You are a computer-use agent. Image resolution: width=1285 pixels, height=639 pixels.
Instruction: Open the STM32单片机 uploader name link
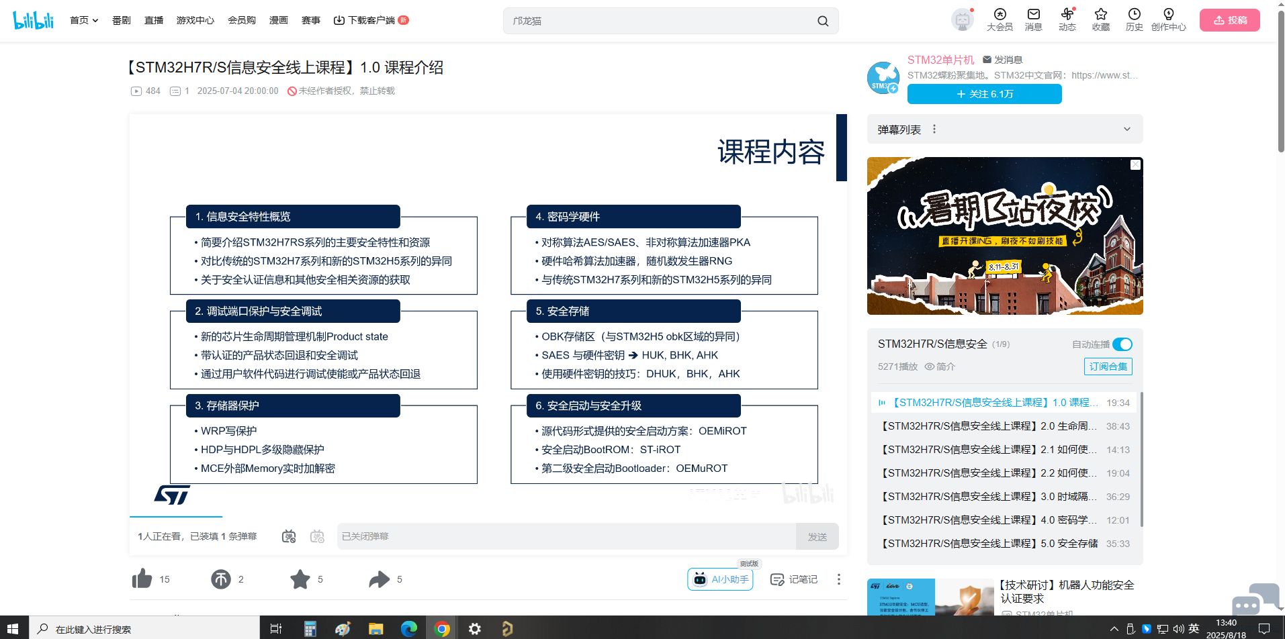[x=940, y=60]
